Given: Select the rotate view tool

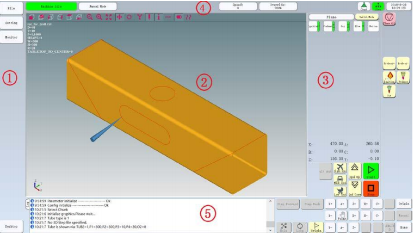Looking at the screenshot, I should (x=129, y=17).
